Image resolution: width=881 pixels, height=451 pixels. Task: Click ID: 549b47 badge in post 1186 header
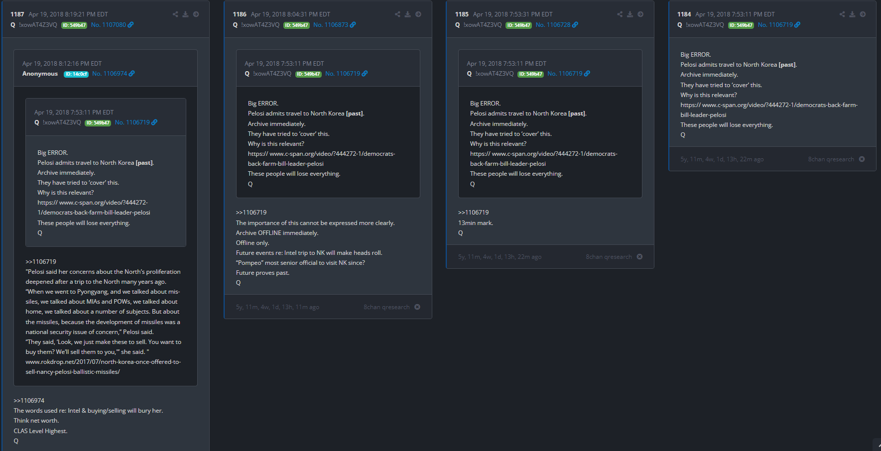(296, 25)
